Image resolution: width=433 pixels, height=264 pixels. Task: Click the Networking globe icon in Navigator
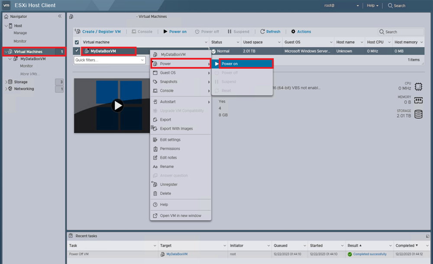tap(10, 89)
